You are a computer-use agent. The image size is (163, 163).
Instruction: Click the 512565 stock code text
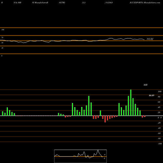click(109, 3)
